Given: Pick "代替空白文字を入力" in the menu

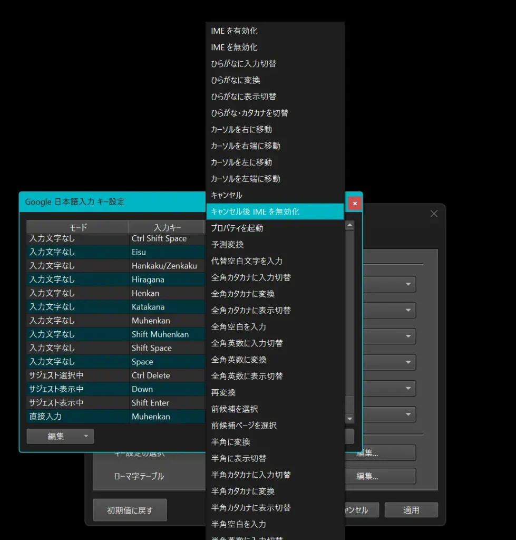Looking at the screenshot, I should pyautogui.click(x=275, y=261).
